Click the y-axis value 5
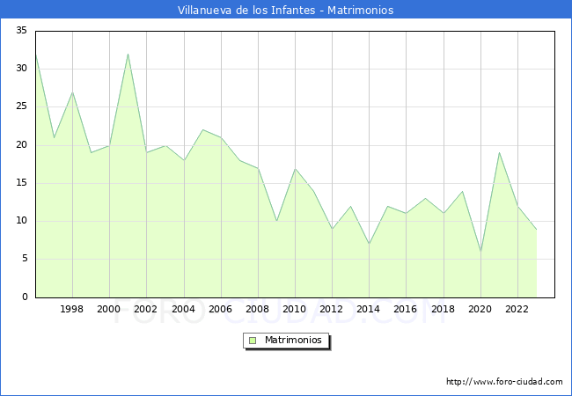This screenshot has height=396, width=572. pos(25,259)
